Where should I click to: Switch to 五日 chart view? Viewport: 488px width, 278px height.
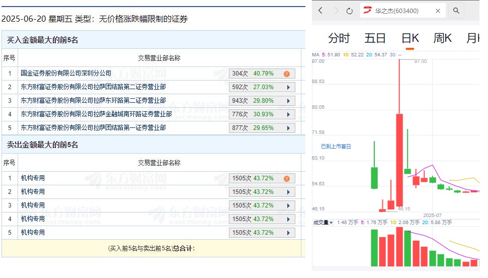(x=375, y=38)
